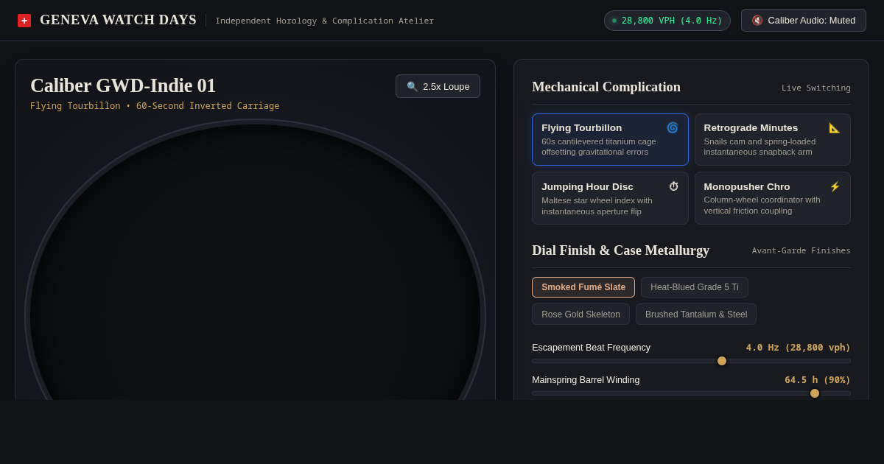Click the 'Live Switching' label
The image size is (884, 464).
pyautogui.click(x=816, y=88)
